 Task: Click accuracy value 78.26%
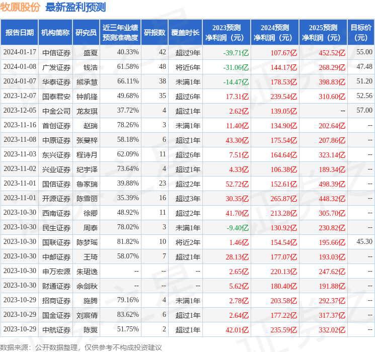click(x=128, y=125)
